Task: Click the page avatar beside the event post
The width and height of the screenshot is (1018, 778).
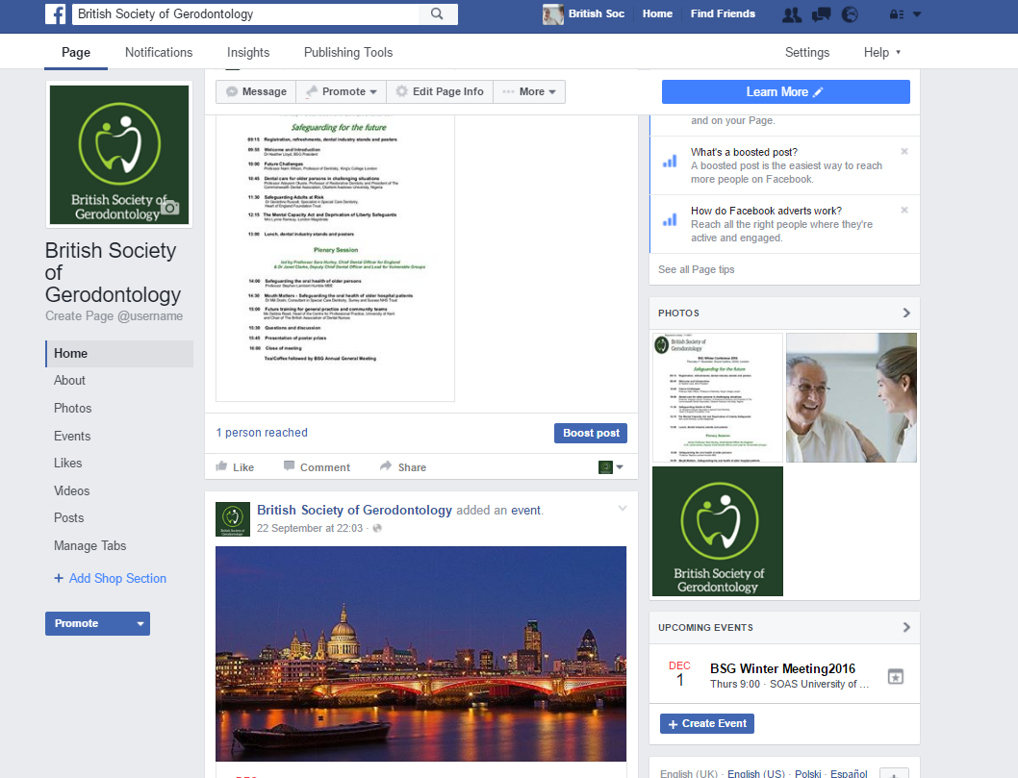Action: (x=233, y=519)
